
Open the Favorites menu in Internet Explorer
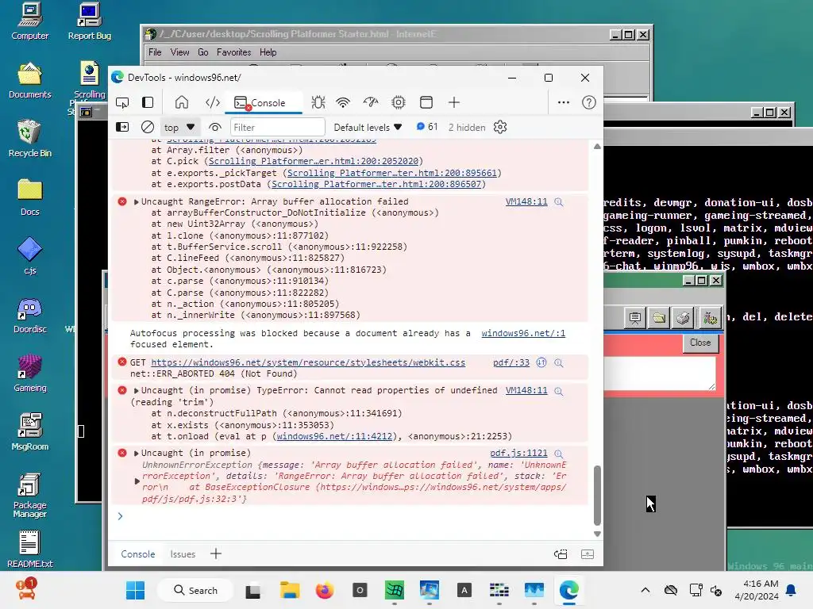pos(234,52)
